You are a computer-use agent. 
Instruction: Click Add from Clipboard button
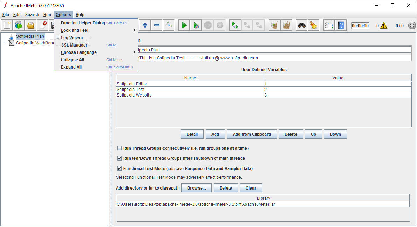pos(252,134)
